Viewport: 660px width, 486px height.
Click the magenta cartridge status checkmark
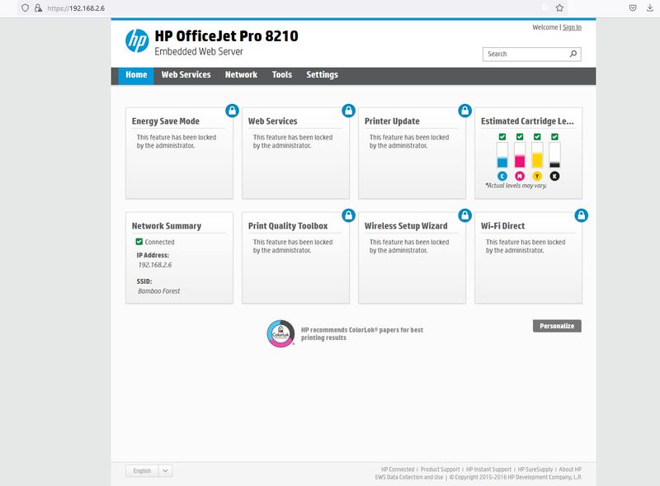[520, 137]
